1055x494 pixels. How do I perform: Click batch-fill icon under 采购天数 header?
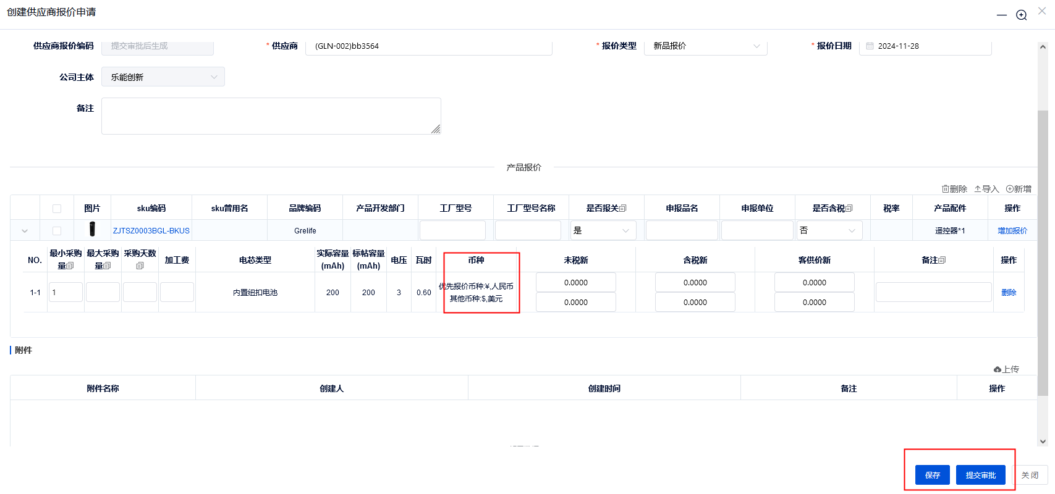pos(140,266)
